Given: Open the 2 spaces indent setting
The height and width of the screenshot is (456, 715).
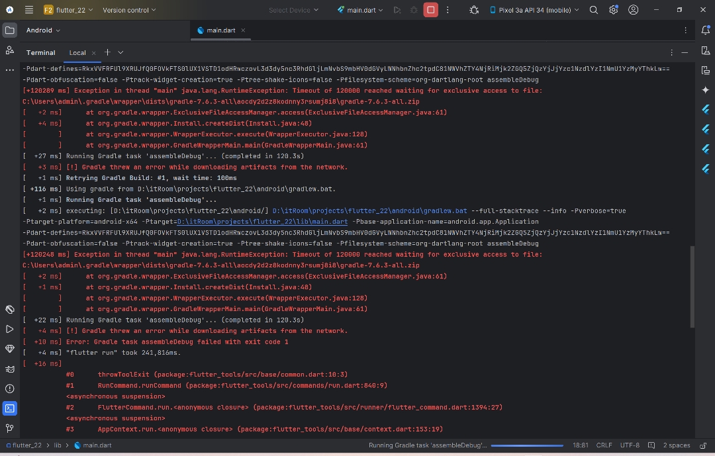Looking at the screenshot, I should point(676,445).
